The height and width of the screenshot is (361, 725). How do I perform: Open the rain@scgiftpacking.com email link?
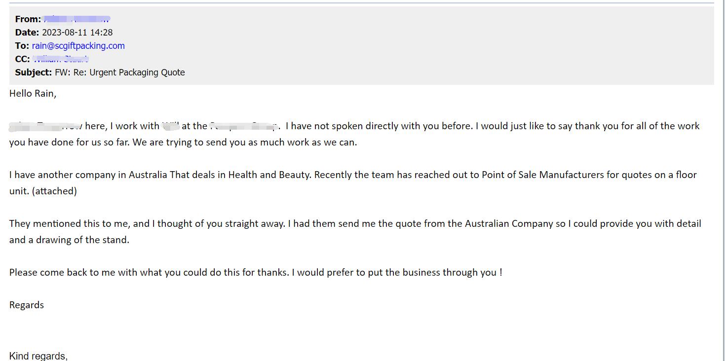click(x=78, y=46)
